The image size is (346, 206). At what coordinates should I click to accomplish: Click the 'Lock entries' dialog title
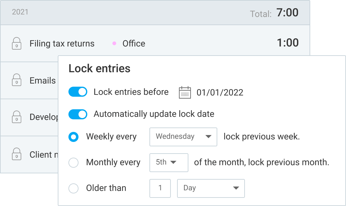tap(99, 68)
